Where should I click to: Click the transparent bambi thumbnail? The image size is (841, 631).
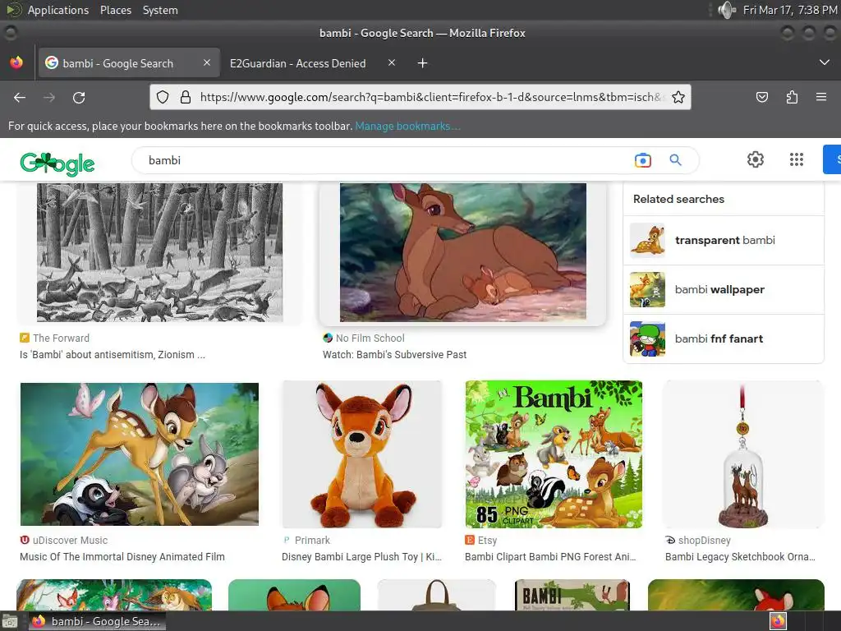pos(647,241)
